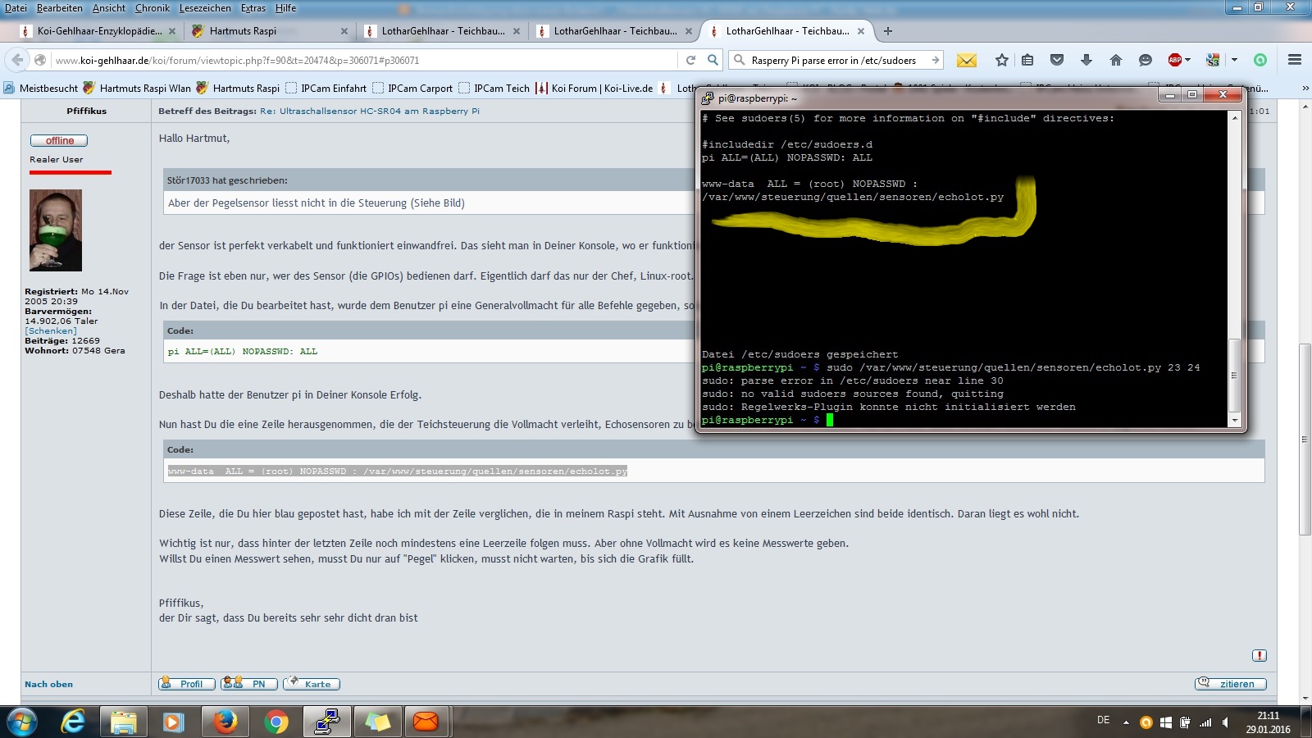
Task: Bookmark this page with the star icon
Action: point(1001,60)
